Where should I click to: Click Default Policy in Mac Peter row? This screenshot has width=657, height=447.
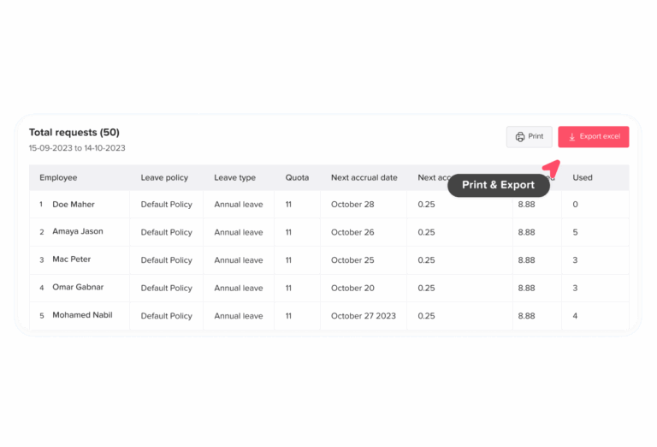click(166, 260)
